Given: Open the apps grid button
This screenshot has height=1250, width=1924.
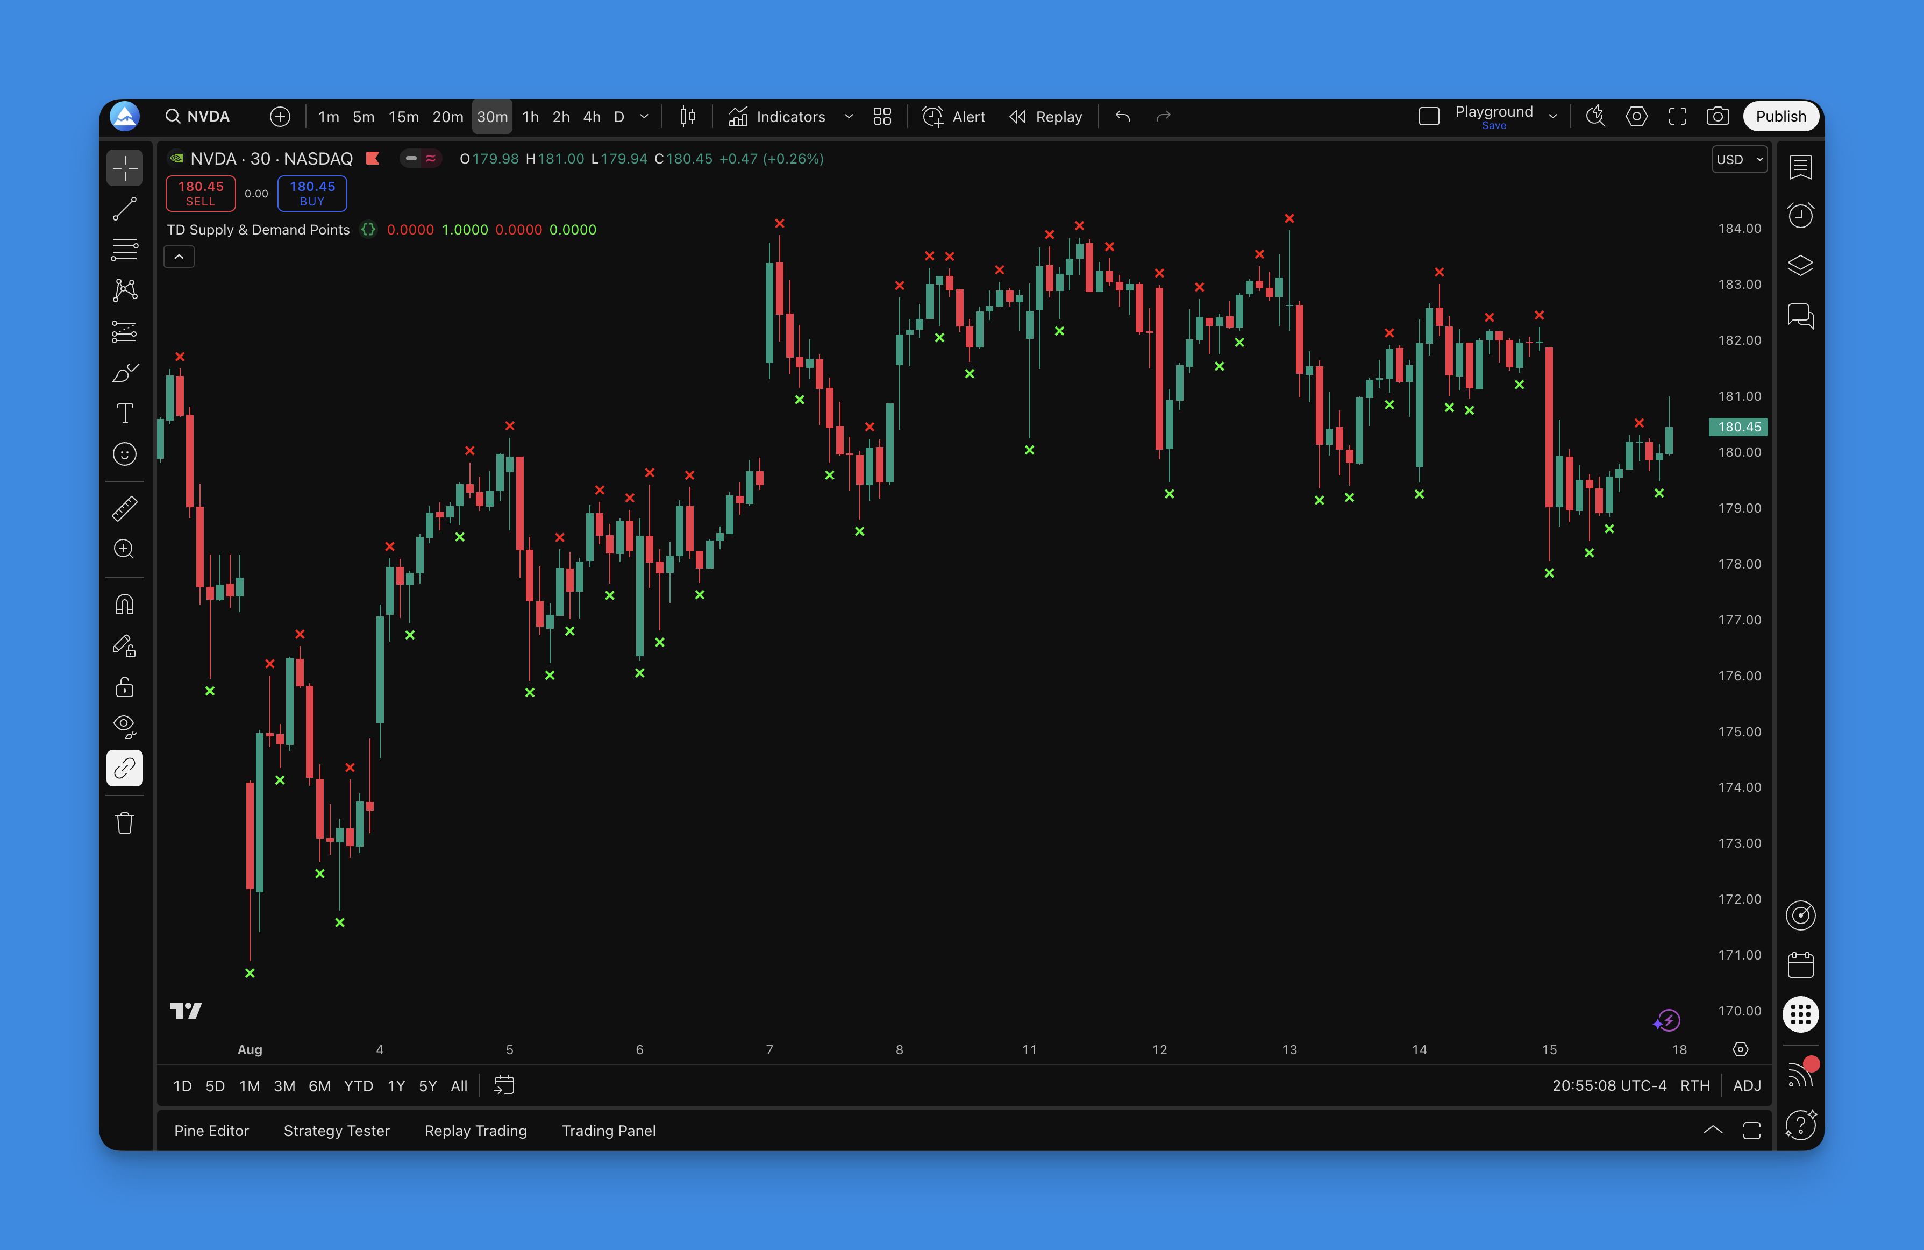Looking at the screenshot, I should (x=1800, y=1014).
